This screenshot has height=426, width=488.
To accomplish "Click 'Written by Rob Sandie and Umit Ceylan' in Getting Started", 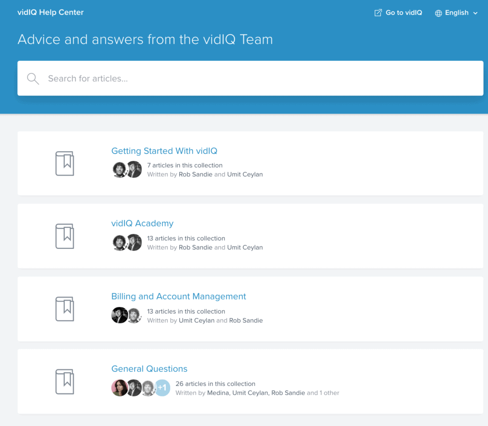I will click(205, 174).
